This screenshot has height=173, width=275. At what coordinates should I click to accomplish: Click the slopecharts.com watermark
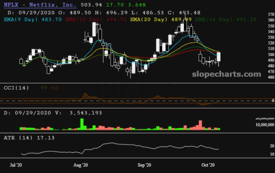226,74
